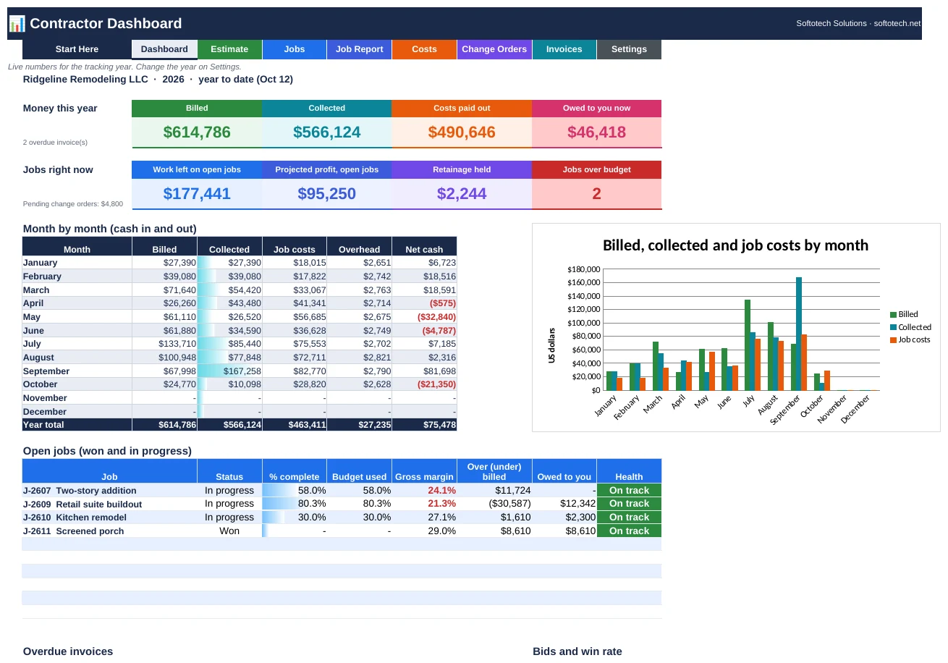Go to the Jobs tab
The height and width of the screenshot is (663, 948).
click(295, 49)
